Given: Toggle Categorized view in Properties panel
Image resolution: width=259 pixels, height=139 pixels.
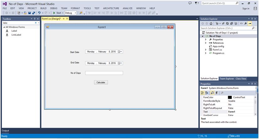Looking at the screenshot, I should pos(202,93).
